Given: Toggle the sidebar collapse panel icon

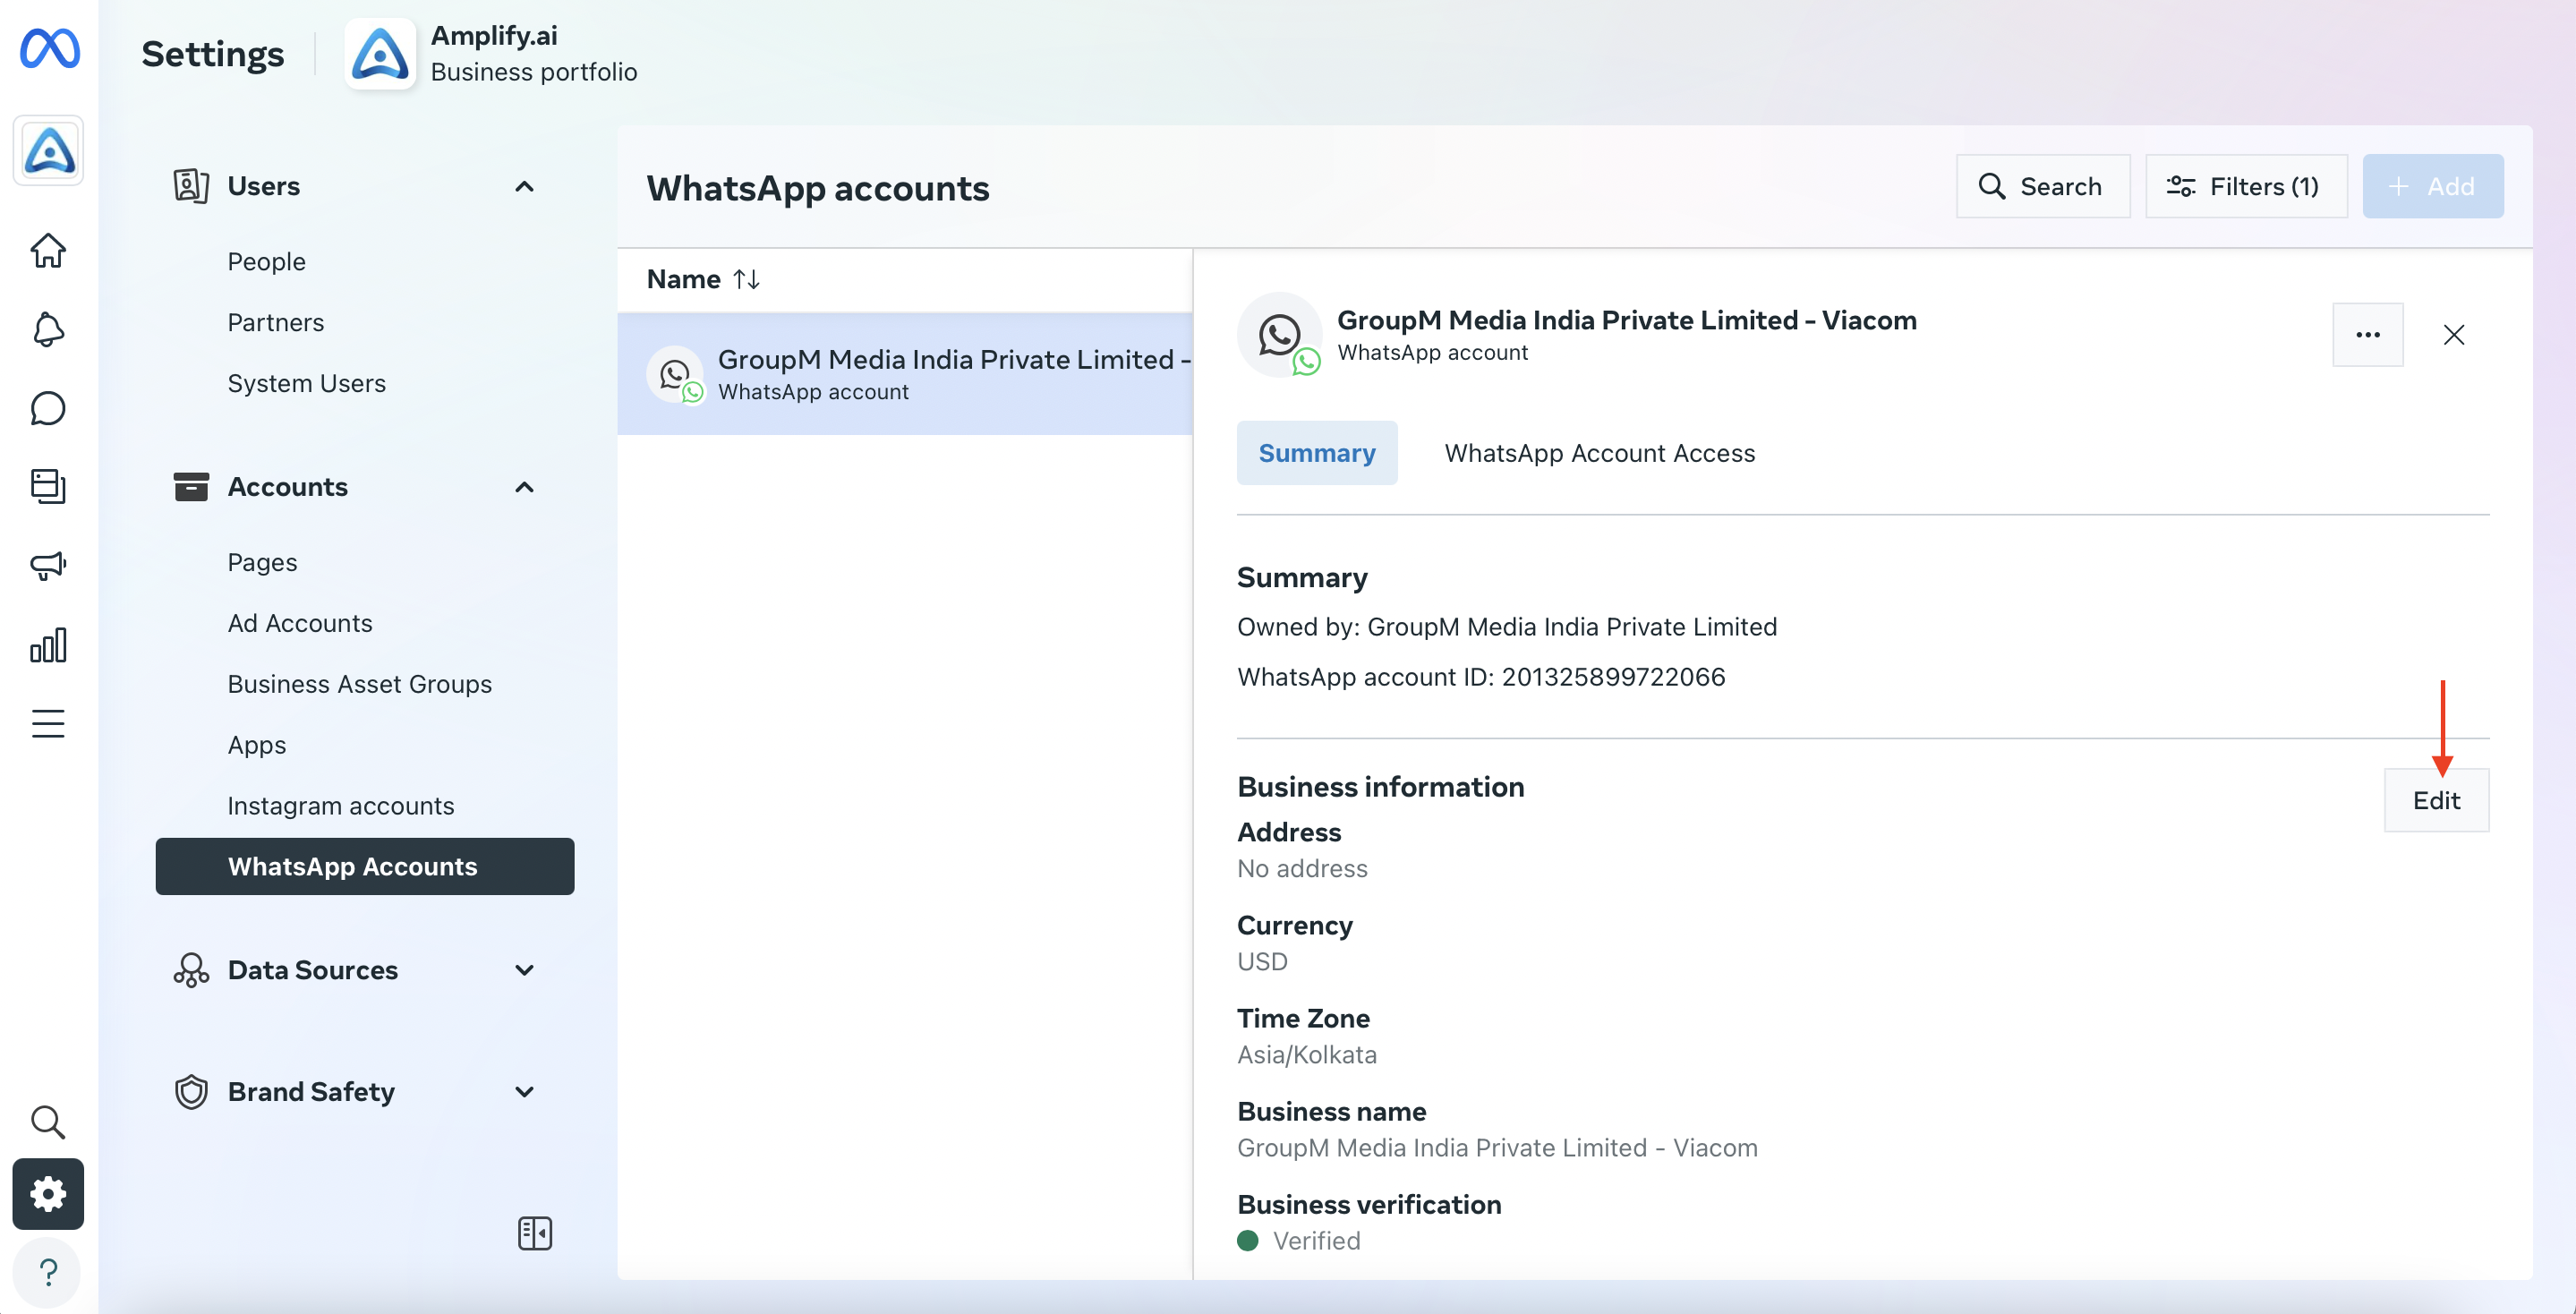Looking at the screenshot, I should click(535, 1233).
